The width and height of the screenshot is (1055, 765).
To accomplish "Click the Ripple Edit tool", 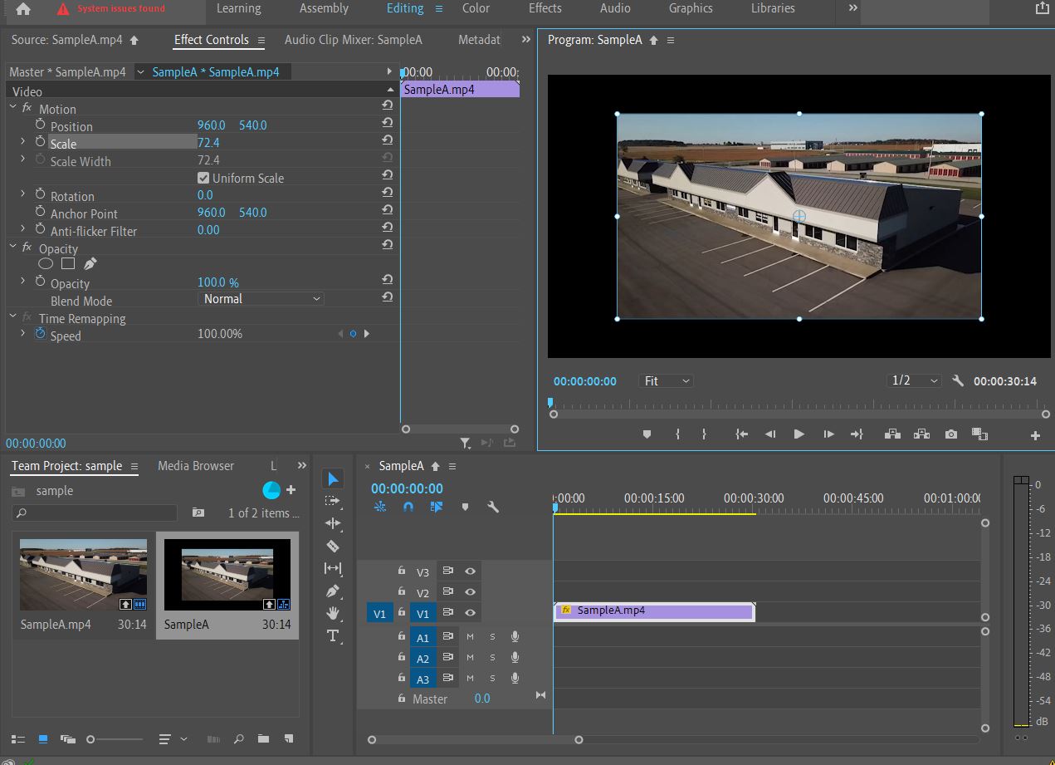I will point(333,523).
